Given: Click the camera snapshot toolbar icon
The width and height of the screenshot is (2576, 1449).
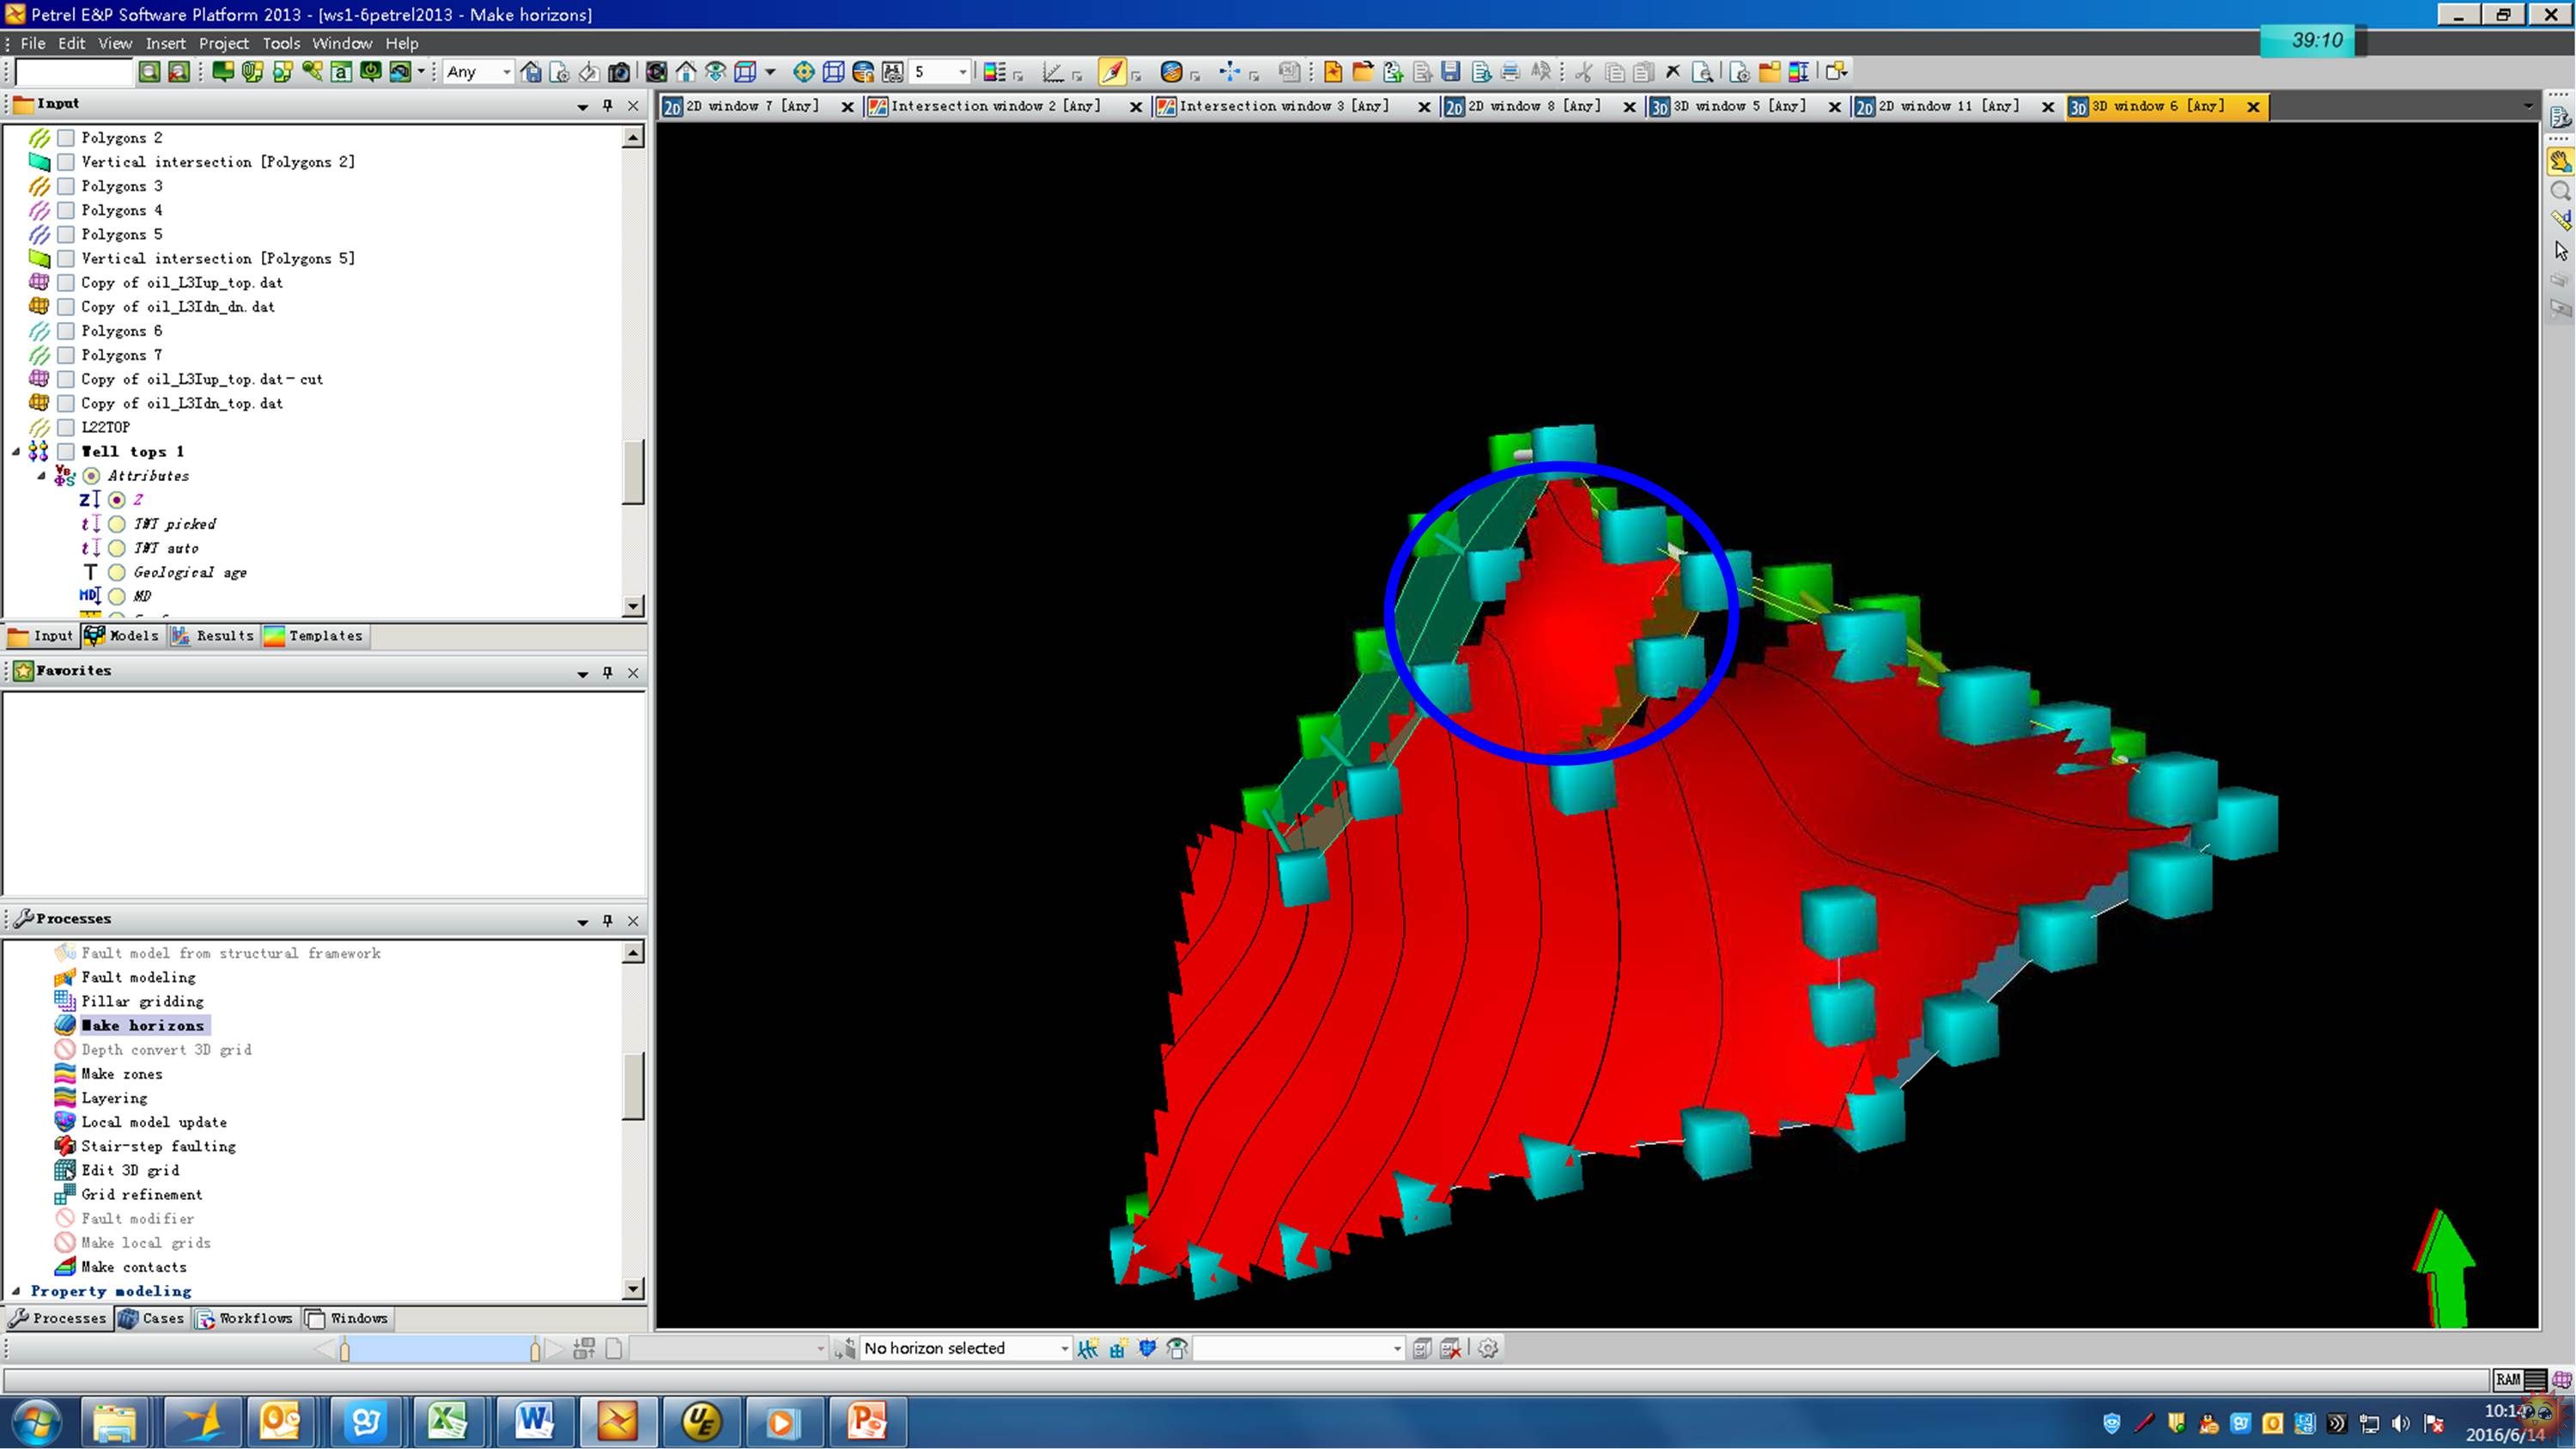Looking at the screenshot, I should click(x=620, y=72).
